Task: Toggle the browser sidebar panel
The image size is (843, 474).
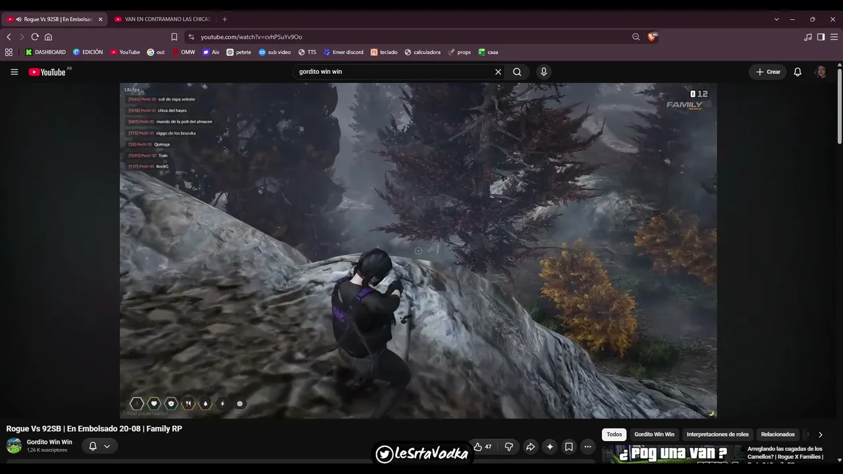Action: click(821, 37)
